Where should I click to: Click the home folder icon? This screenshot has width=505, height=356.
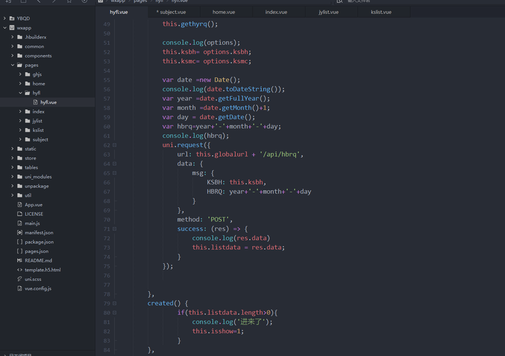(27, 84)
